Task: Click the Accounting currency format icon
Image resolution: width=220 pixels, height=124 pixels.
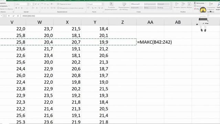Action: pos(88,8)
